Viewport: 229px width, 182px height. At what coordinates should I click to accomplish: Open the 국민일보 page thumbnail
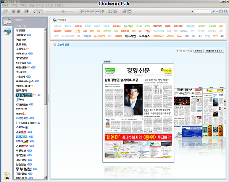click(188, 113)
